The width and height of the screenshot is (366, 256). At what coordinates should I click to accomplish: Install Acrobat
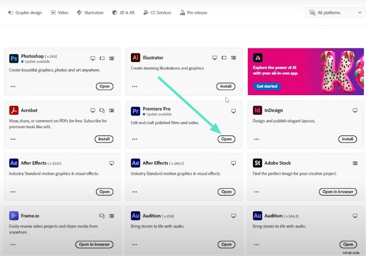(104, 139)
